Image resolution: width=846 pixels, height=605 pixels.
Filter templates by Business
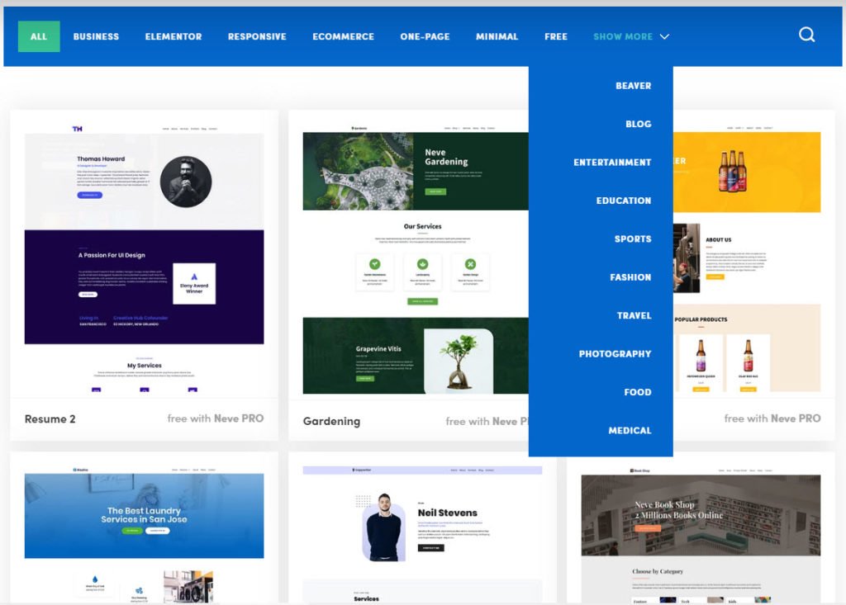[96, 36]
